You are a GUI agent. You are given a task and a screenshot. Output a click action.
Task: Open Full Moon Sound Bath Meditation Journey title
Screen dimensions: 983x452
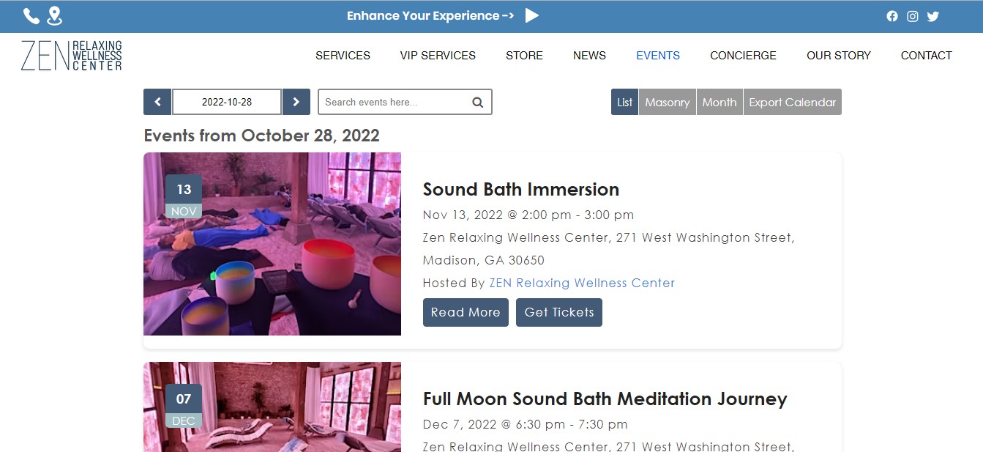pos(605,399)
